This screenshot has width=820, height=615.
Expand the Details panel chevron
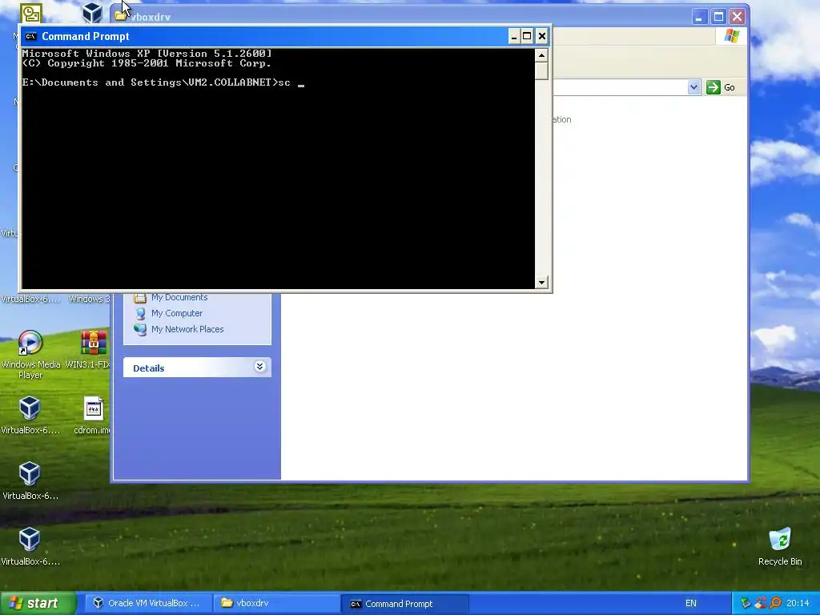(x=259, y=367)
